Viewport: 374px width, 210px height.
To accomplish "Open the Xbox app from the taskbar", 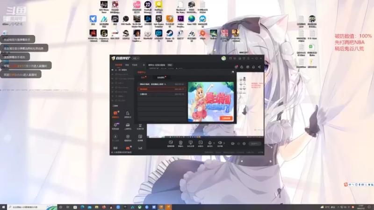I will click(139, 207).
